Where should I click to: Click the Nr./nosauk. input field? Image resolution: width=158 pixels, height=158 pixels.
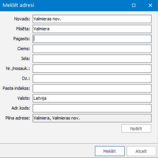point(92,69)
